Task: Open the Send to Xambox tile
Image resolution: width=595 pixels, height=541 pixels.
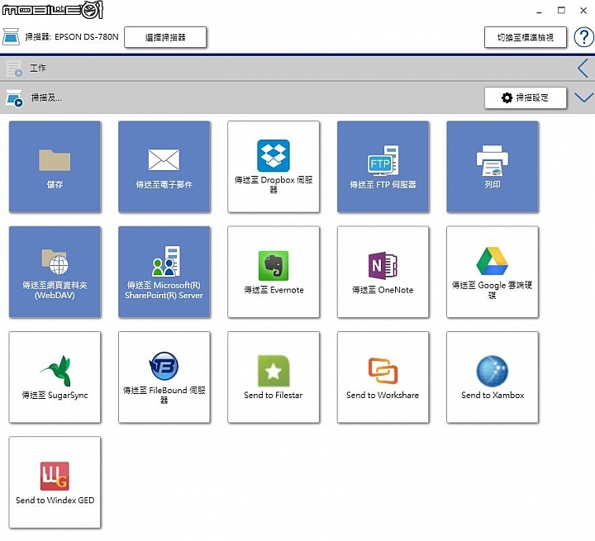Action: [493, 377]
